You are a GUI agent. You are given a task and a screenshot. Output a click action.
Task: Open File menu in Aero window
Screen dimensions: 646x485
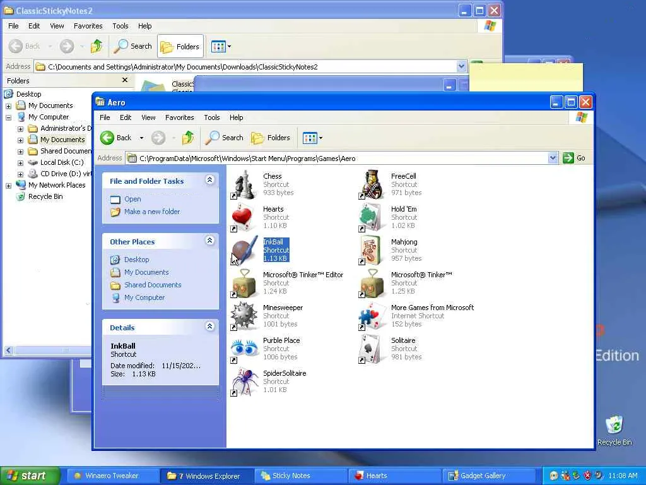[105, 117]
